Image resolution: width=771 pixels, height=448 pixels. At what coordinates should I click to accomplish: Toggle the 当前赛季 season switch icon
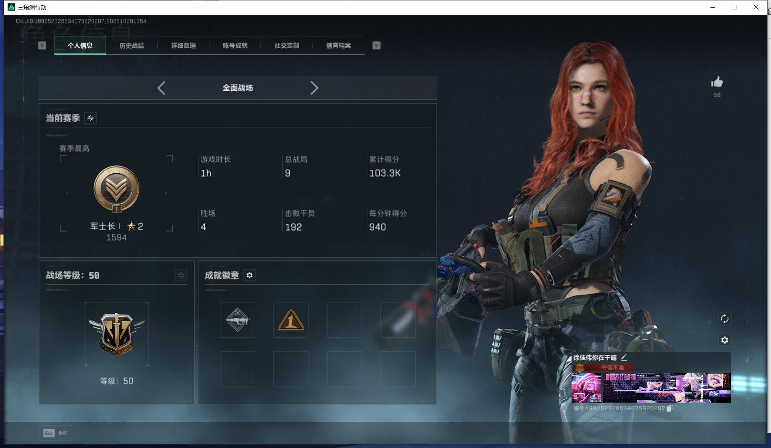coord(90,118)
